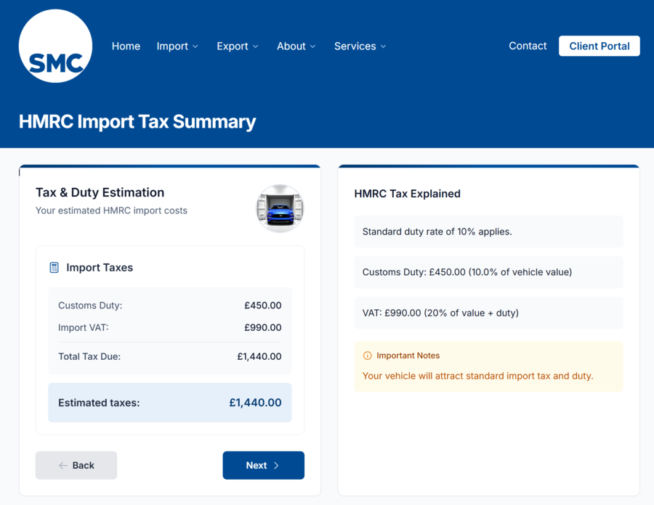
Task: Click the left arrow icon on Back button
Action: (63, 466)
